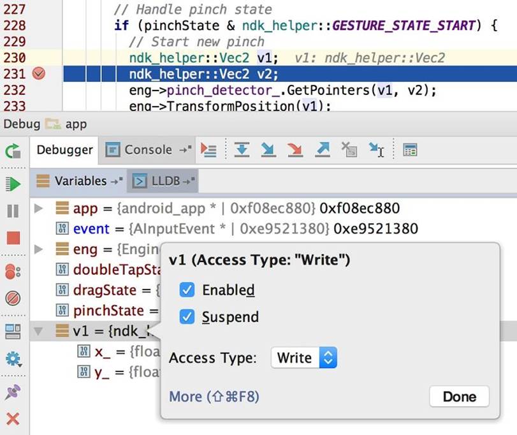Collapse the v1 variable node
Screen dimensions: 517x435
pos(38,331)
